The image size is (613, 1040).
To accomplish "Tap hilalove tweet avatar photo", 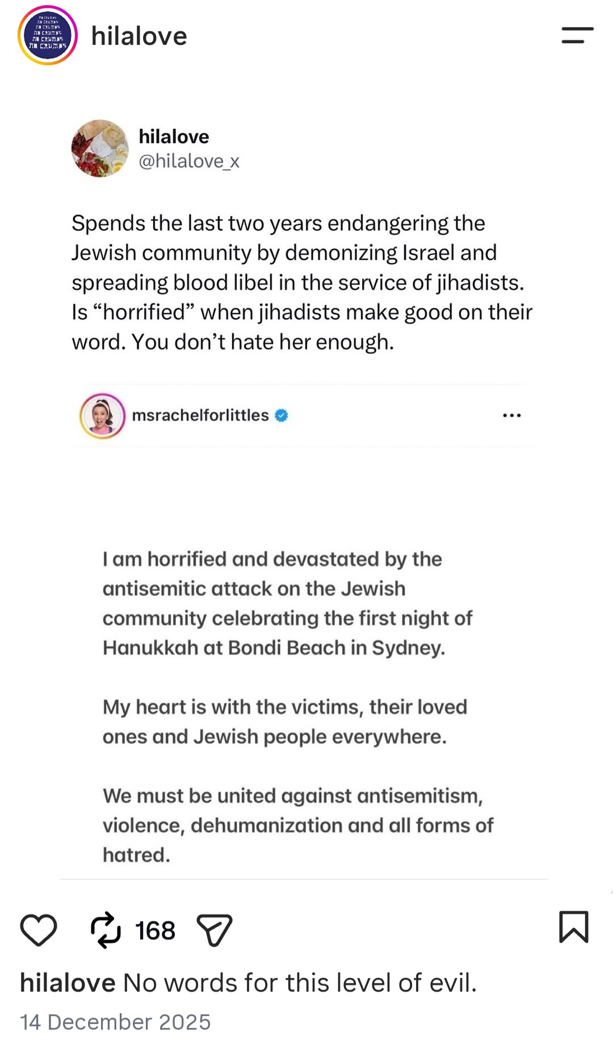I will (100, 149).
